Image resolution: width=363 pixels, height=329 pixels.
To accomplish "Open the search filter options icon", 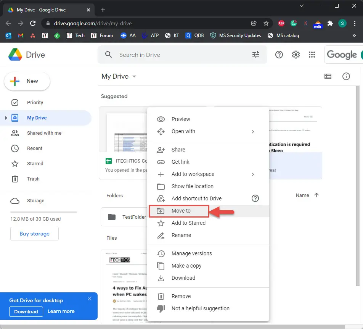I will tap(256, 55).
